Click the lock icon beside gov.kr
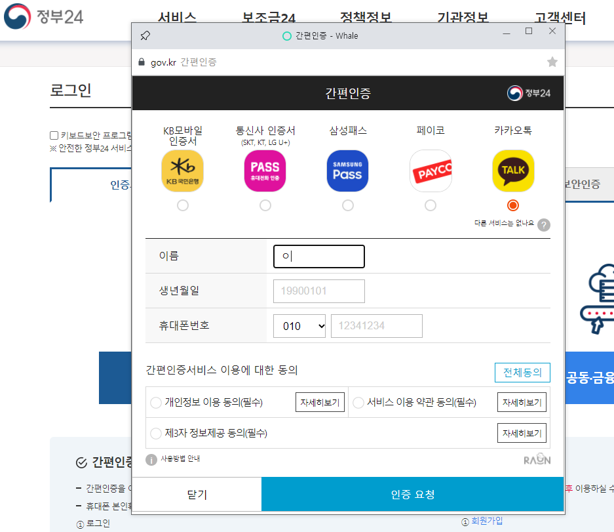 pyautogui.click(x=142, y=62)
